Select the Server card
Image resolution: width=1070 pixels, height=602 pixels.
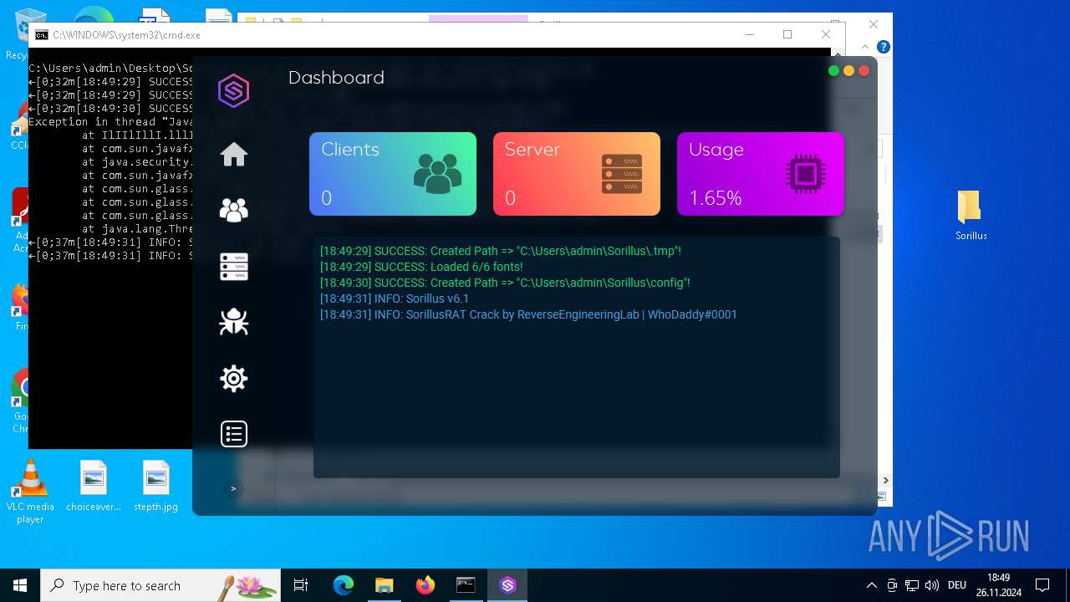577,174
